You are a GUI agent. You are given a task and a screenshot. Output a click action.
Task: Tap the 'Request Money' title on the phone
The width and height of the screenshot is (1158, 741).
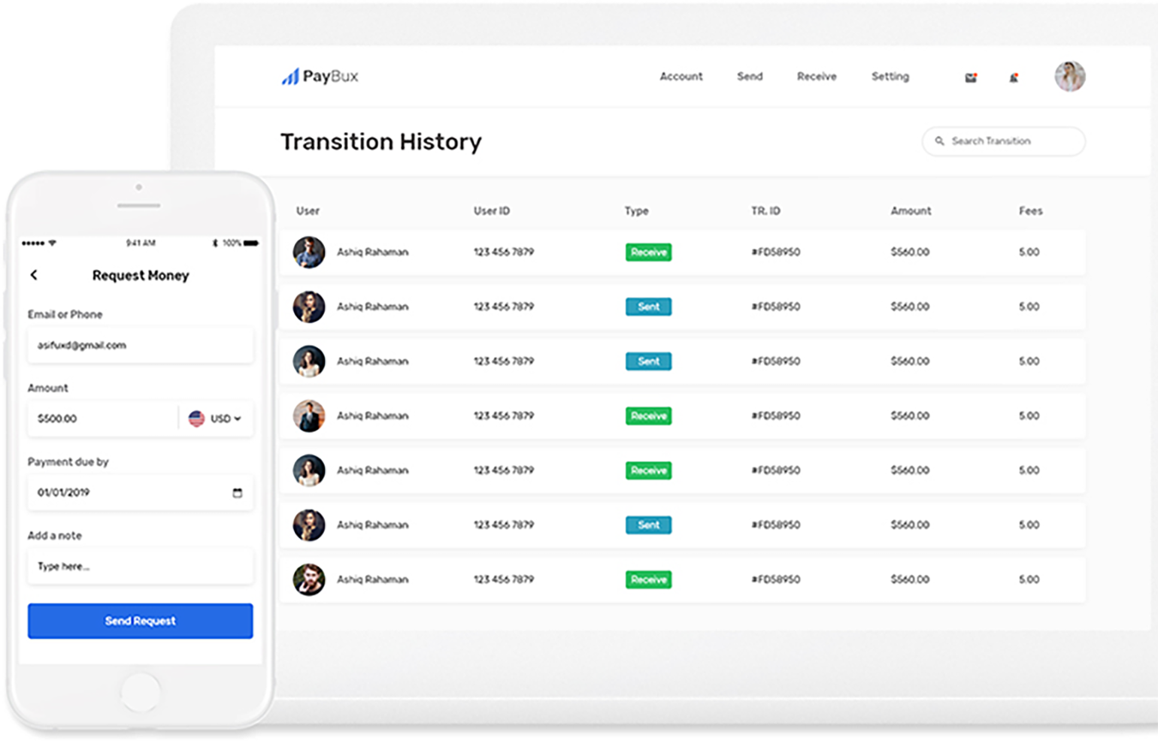pos(141,276)
